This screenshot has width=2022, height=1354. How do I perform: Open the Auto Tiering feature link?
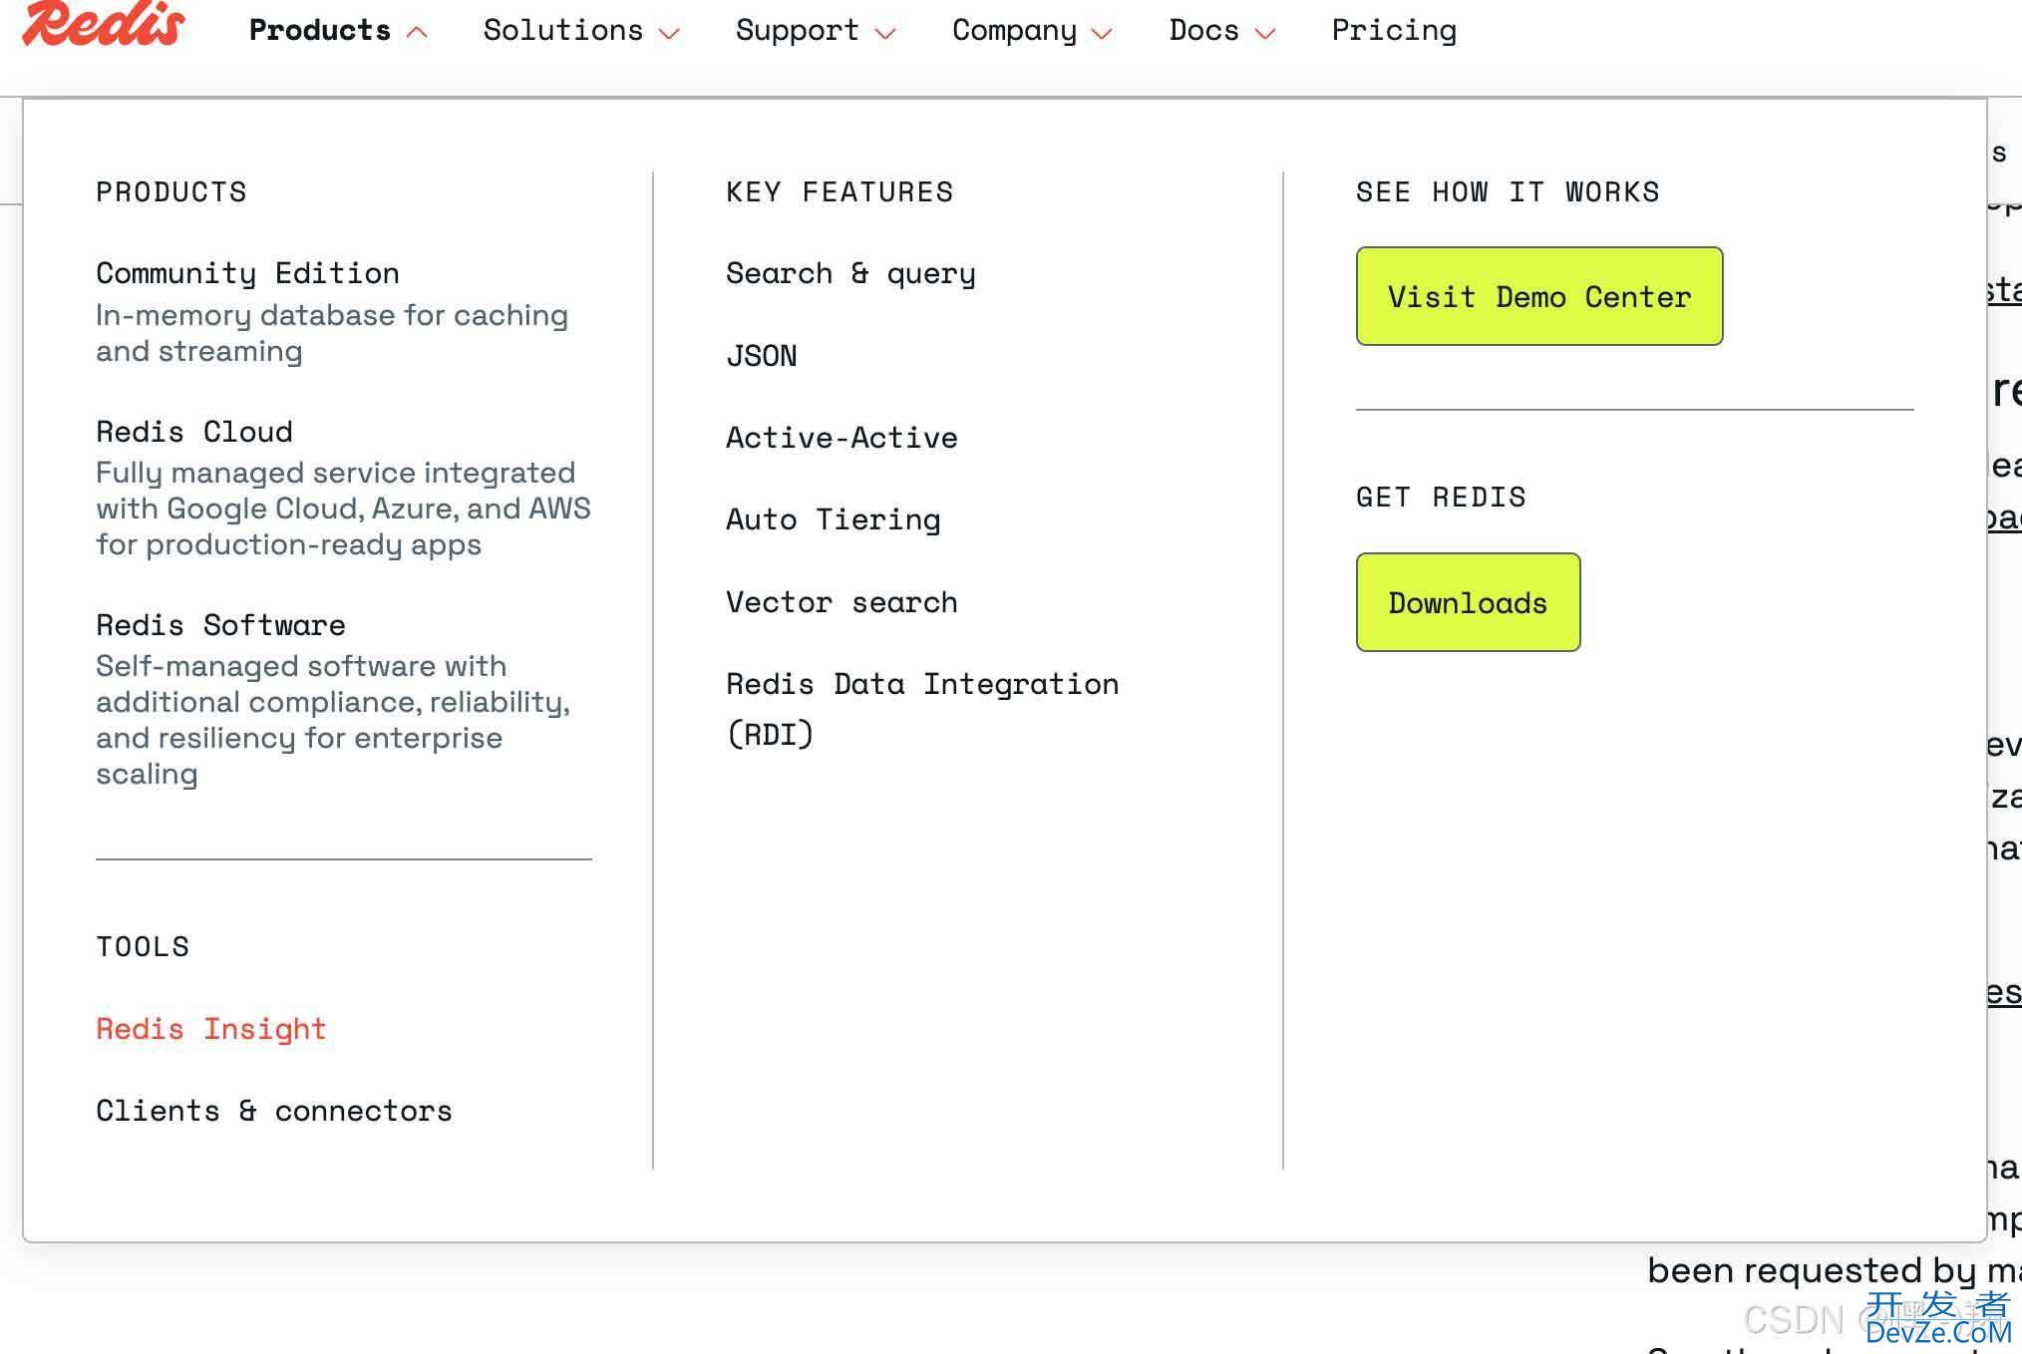(x=834, y=519)
